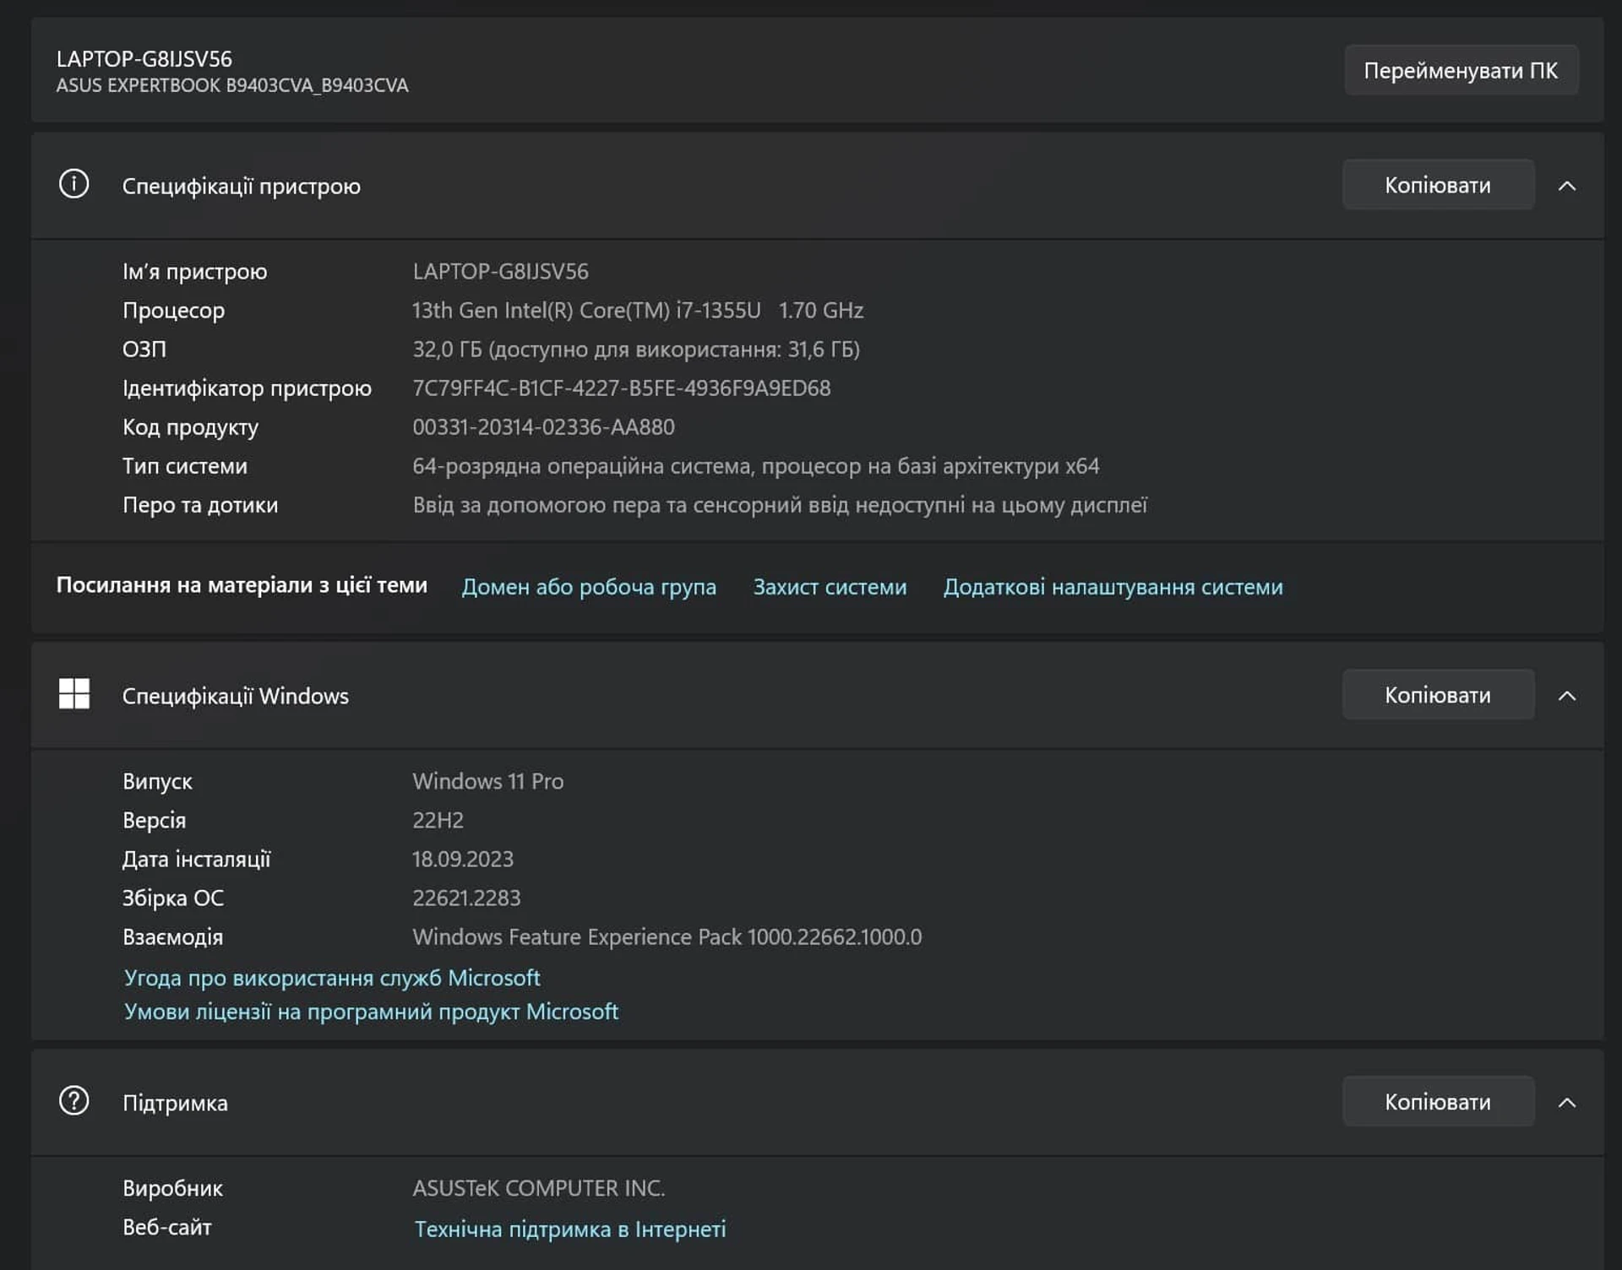The width and height of the screenshot is (1622, 1270).
Task: Open Технічна підтримка в Інтернеті link
Action: pyautogui.click(x=570, y=1229)
